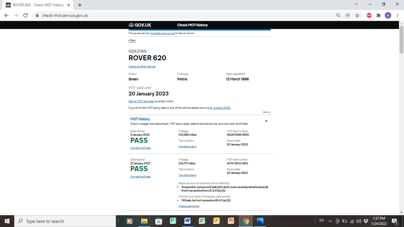View test certificate for 21 January 2021
This screenshot has height=227, width=404.
point(140,177)
